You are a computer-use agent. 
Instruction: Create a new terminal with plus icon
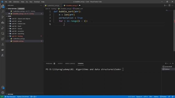tap(166, 63)
